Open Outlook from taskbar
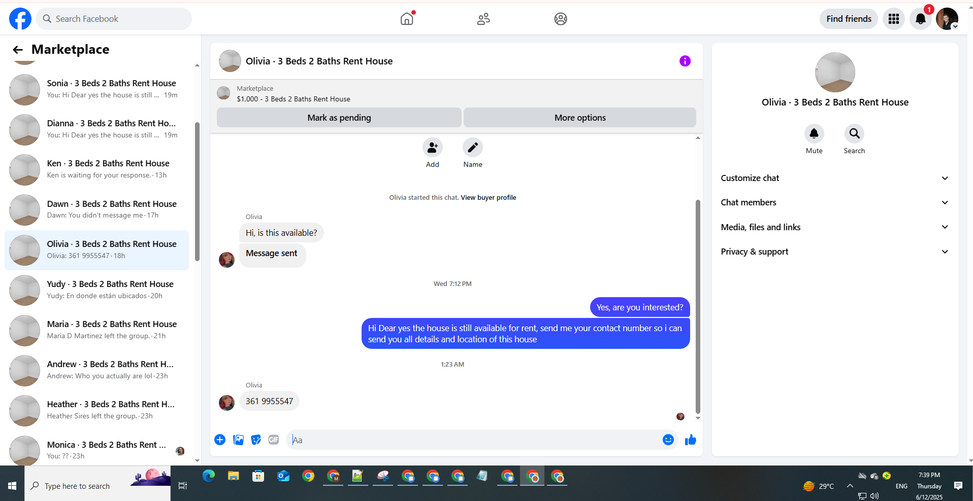 (x=283, y=476)
